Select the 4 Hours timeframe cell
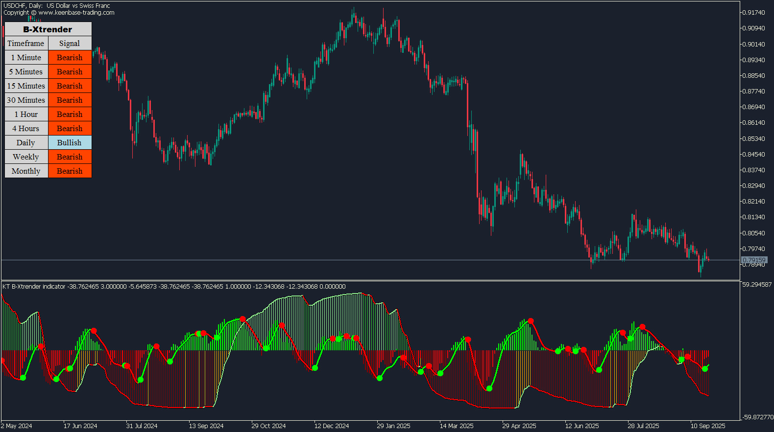The height and width of the screenshot is (432, 774). click(26, 129)
